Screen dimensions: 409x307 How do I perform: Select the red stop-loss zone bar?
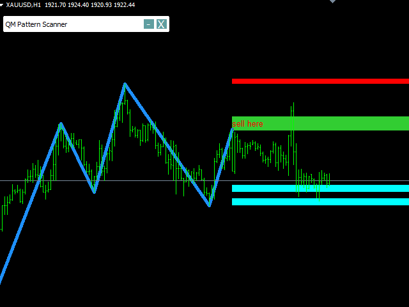pos(320,81)
